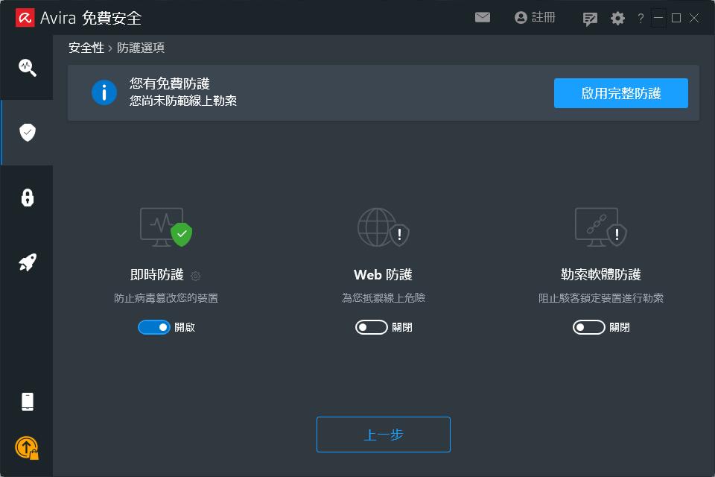
Task: Enable 勒索軟體防護 toggle
Action: pos(589,327)
